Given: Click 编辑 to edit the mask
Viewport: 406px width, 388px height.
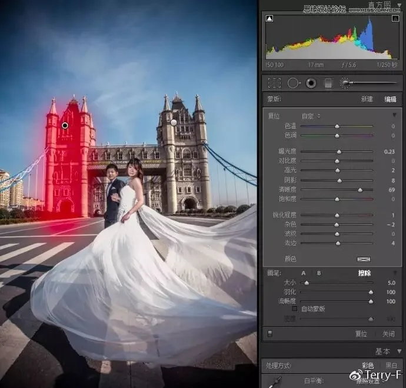Looking at the screenshot, I should pos(390,99).
